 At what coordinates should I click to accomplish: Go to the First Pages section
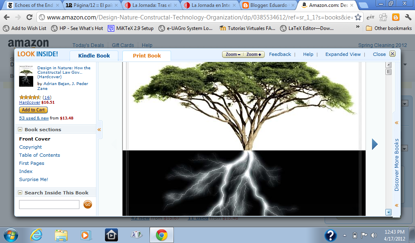click(32, 163)
